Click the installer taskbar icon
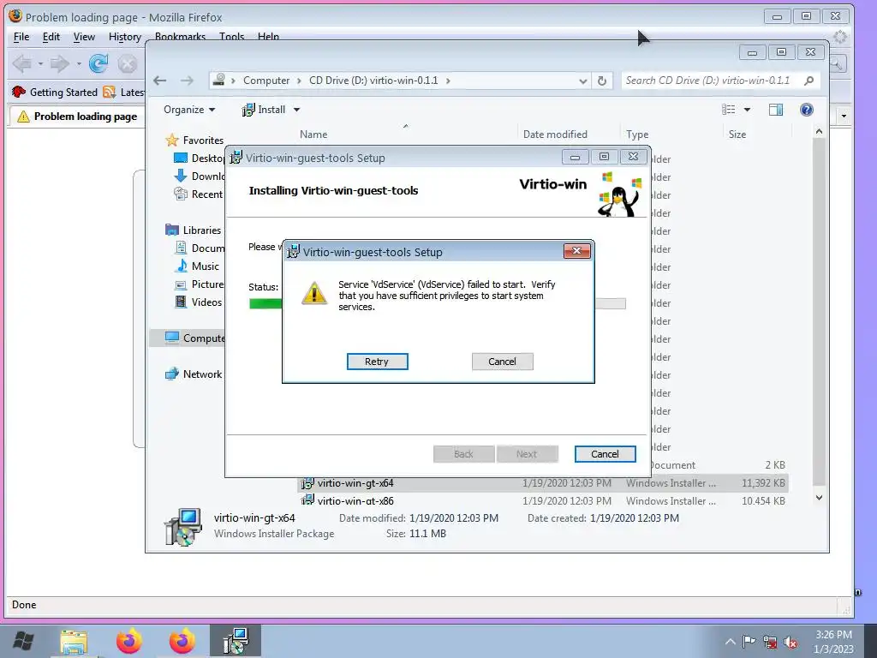 coord(236,641)
